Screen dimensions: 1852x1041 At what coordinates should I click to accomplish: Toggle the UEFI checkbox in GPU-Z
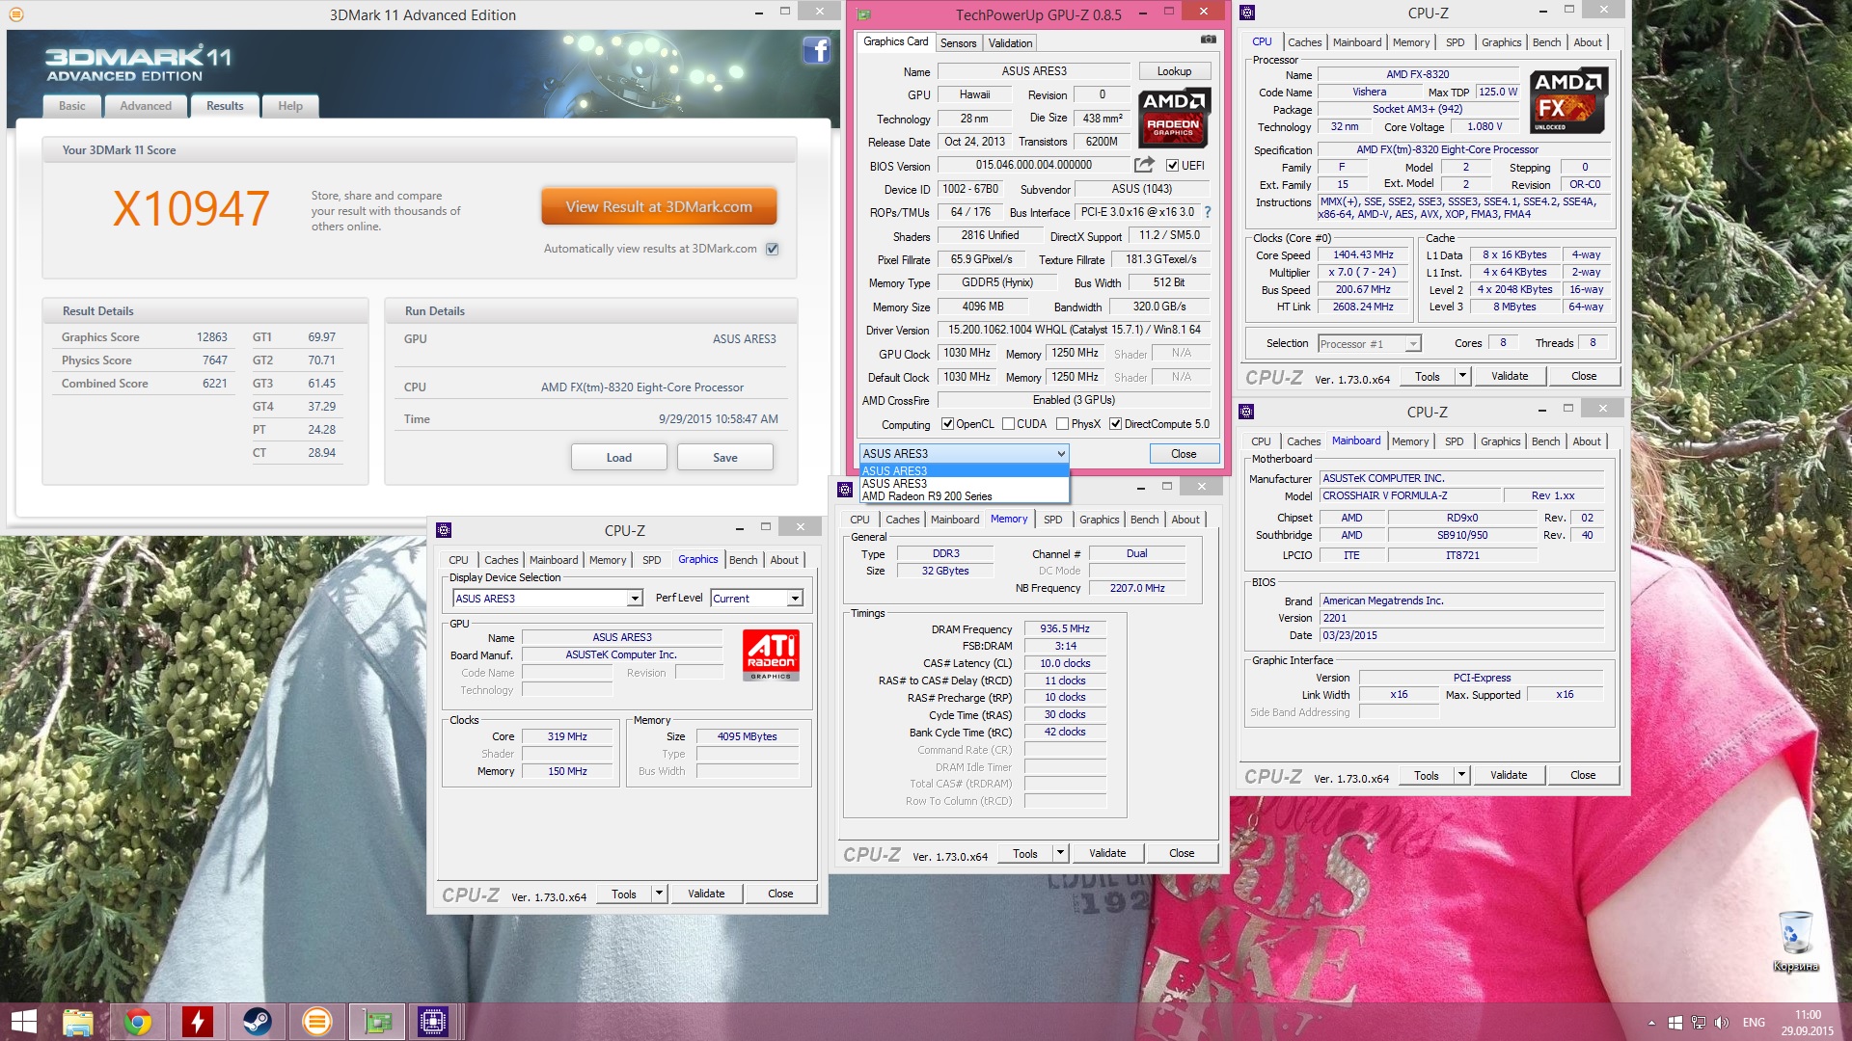pyautogui.click(x=1172, y=166)
